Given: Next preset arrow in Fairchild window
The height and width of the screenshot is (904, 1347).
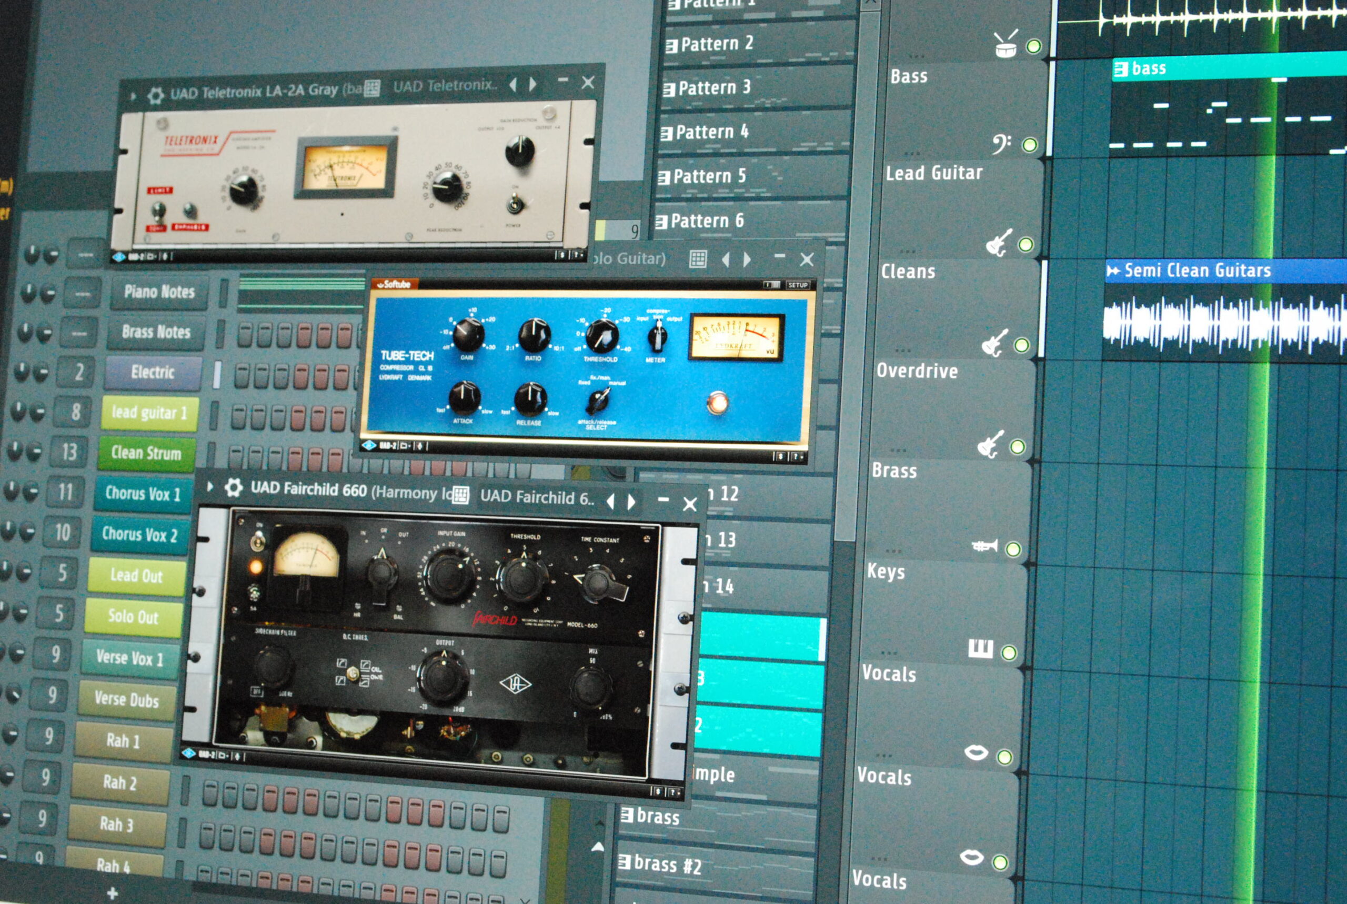Looking at the screenshot, I should click(x=632, y=502).
